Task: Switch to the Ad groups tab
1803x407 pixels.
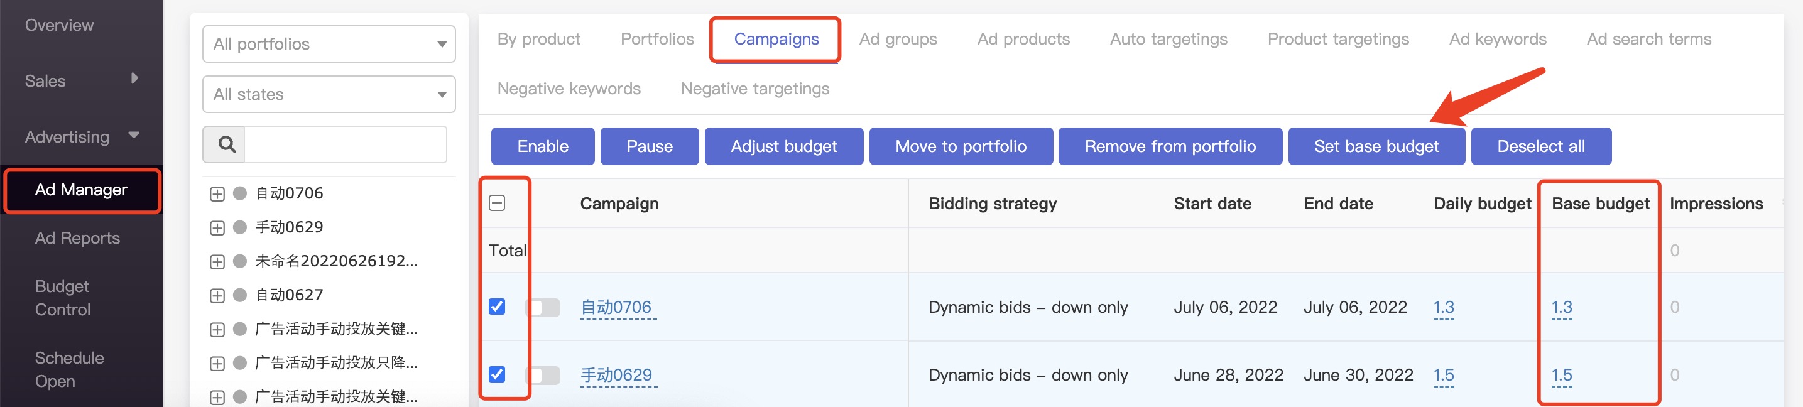Action: click(x=898, y=39)
